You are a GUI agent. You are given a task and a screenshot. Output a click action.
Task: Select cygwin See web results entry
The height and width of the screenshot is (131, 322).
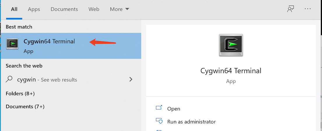tap(71, 79)
